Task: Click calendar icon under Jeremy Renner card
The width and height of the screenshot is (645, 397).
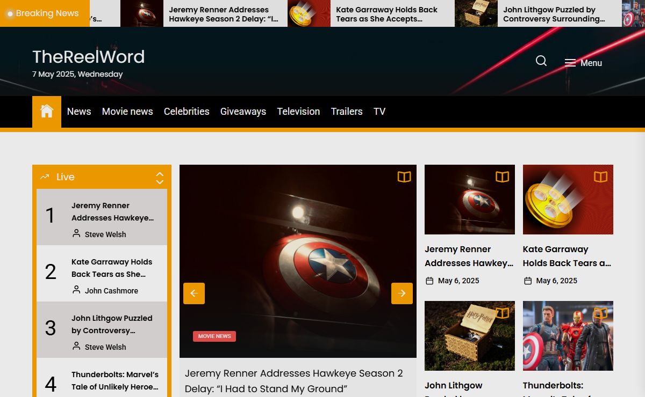Action: 429,281
